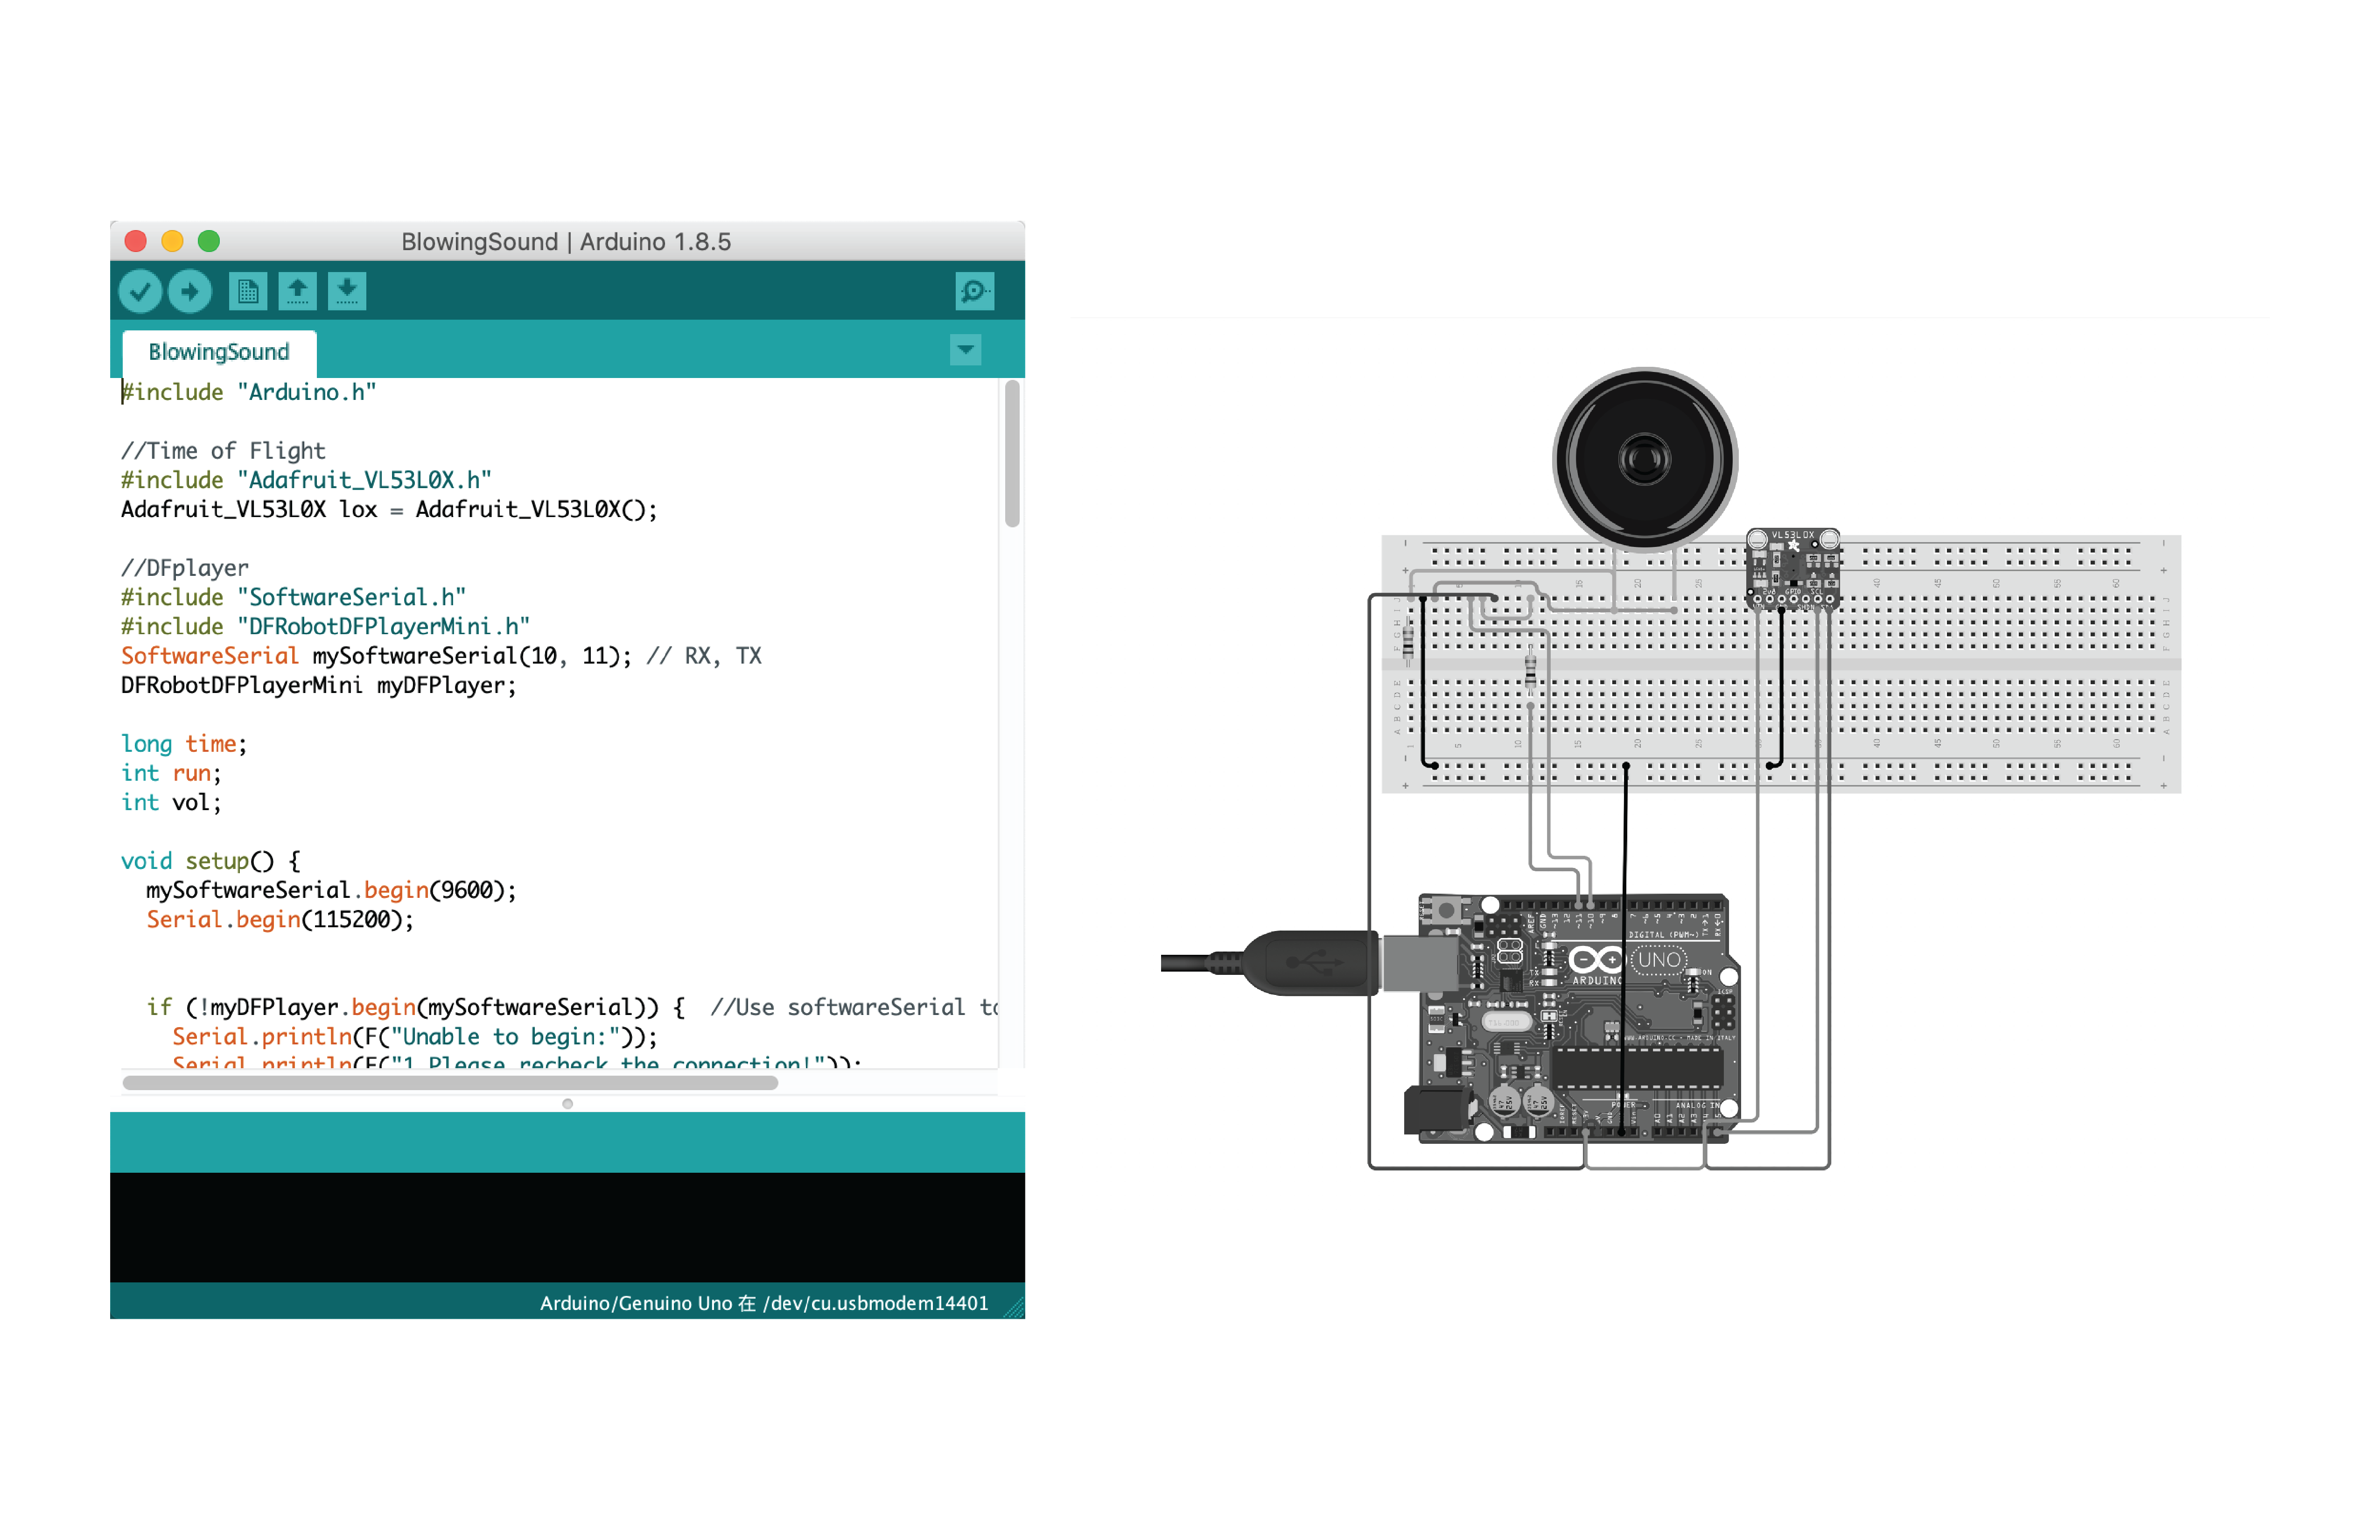Click the console divider resize handle dot
This screenshot has width=2380, height=1540.
pyautogui.click(x=567, y=1104)
